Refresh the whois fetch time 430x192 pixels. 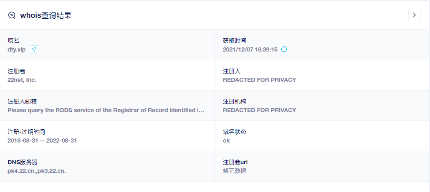[284, 49]
